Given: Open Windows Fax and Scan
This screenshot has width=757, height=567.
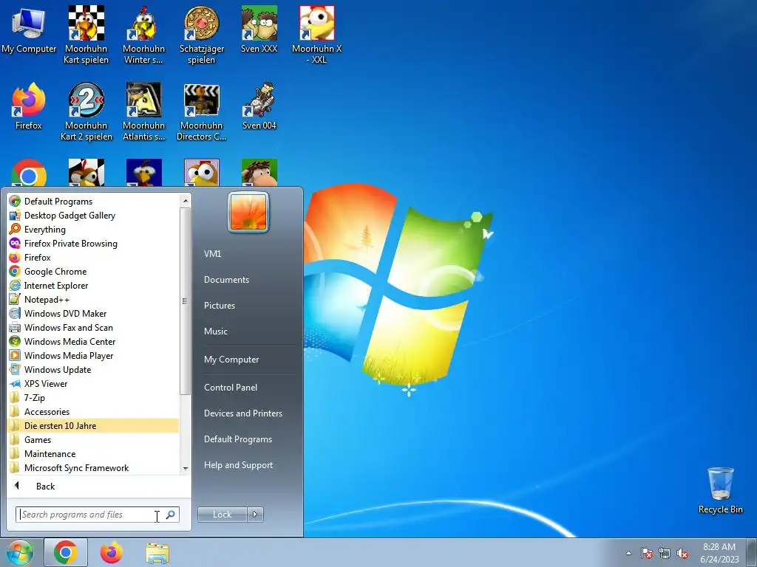Looking at the screenshot, I should 92,327.
